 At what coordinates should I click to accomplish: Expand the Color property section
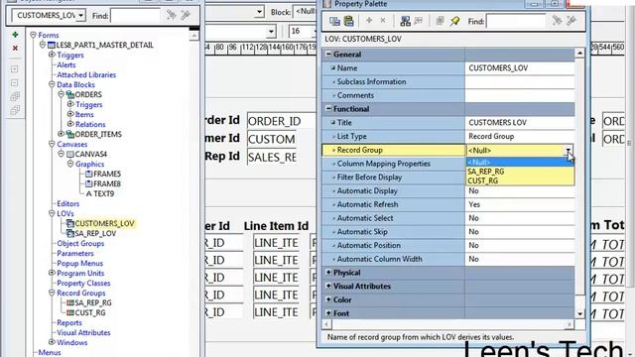[x=328, y=299]
